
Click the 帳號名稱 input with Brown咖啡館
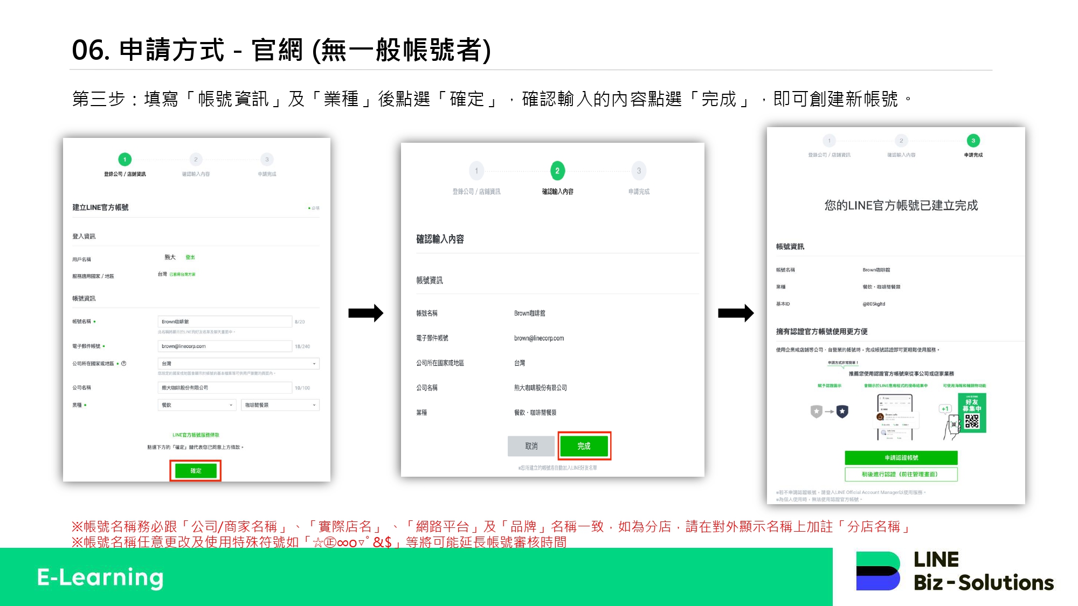coord(225,322)
